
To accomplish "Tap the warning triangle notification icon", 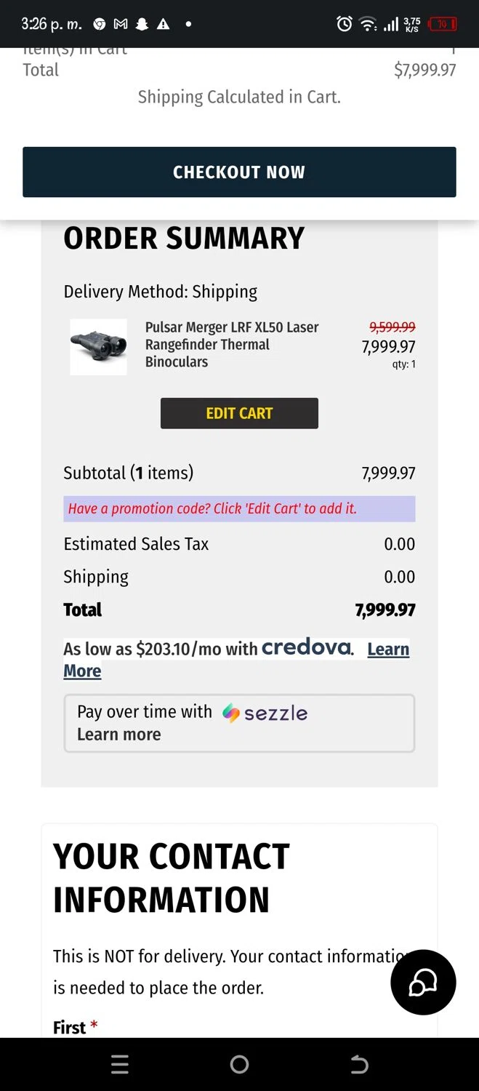I will click(x=163, y=24).
